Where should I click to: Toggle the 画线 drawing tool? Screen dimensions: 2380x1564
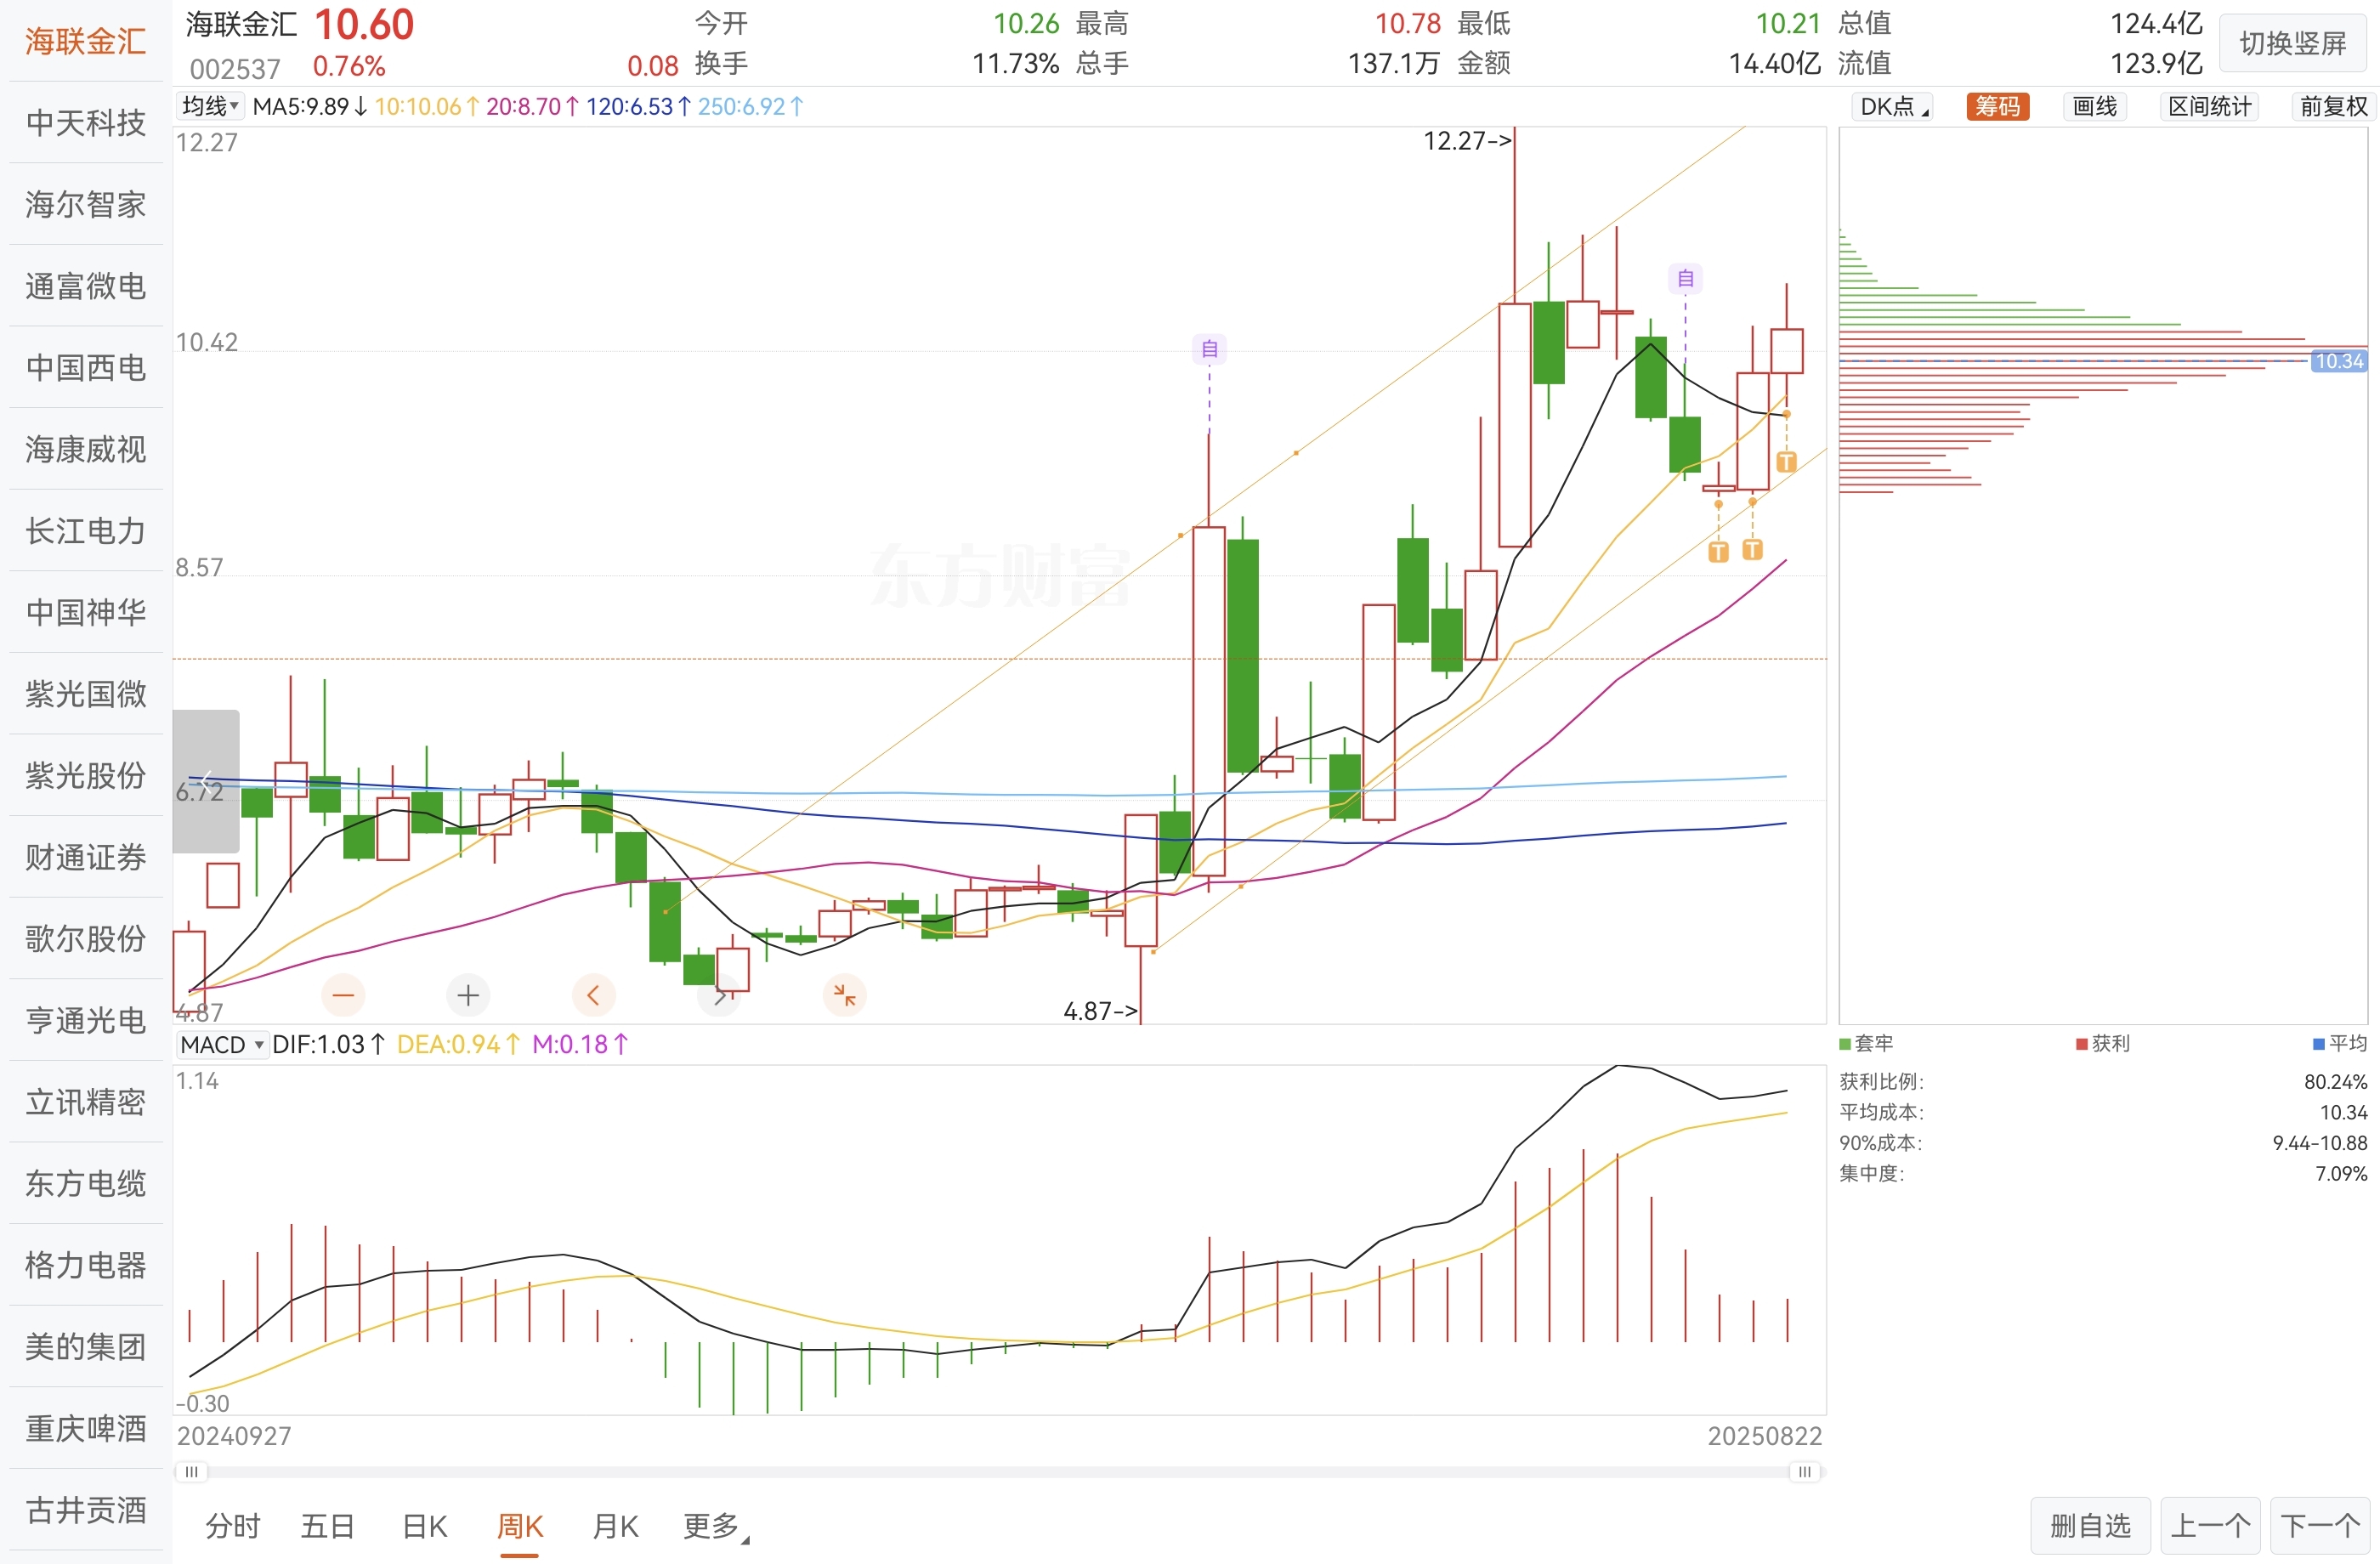tap(2095, 107)
